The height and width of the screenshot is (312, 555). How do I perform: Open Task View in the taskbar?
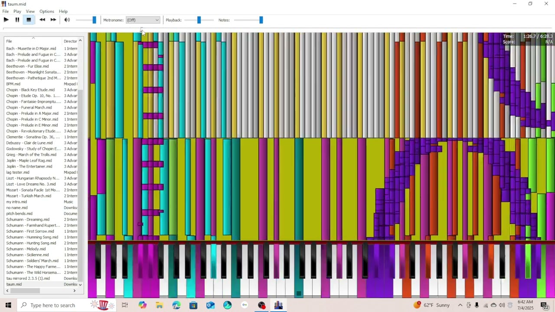tap(125, 305)
